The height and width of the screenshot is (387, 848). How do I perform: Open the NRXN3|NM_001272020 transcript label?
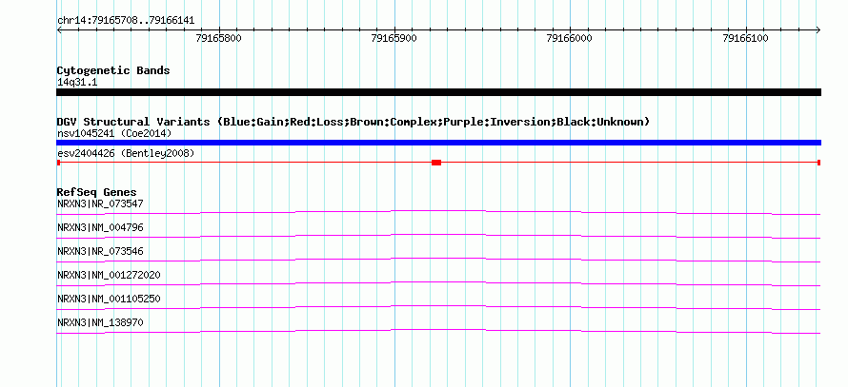click(109, 275)
